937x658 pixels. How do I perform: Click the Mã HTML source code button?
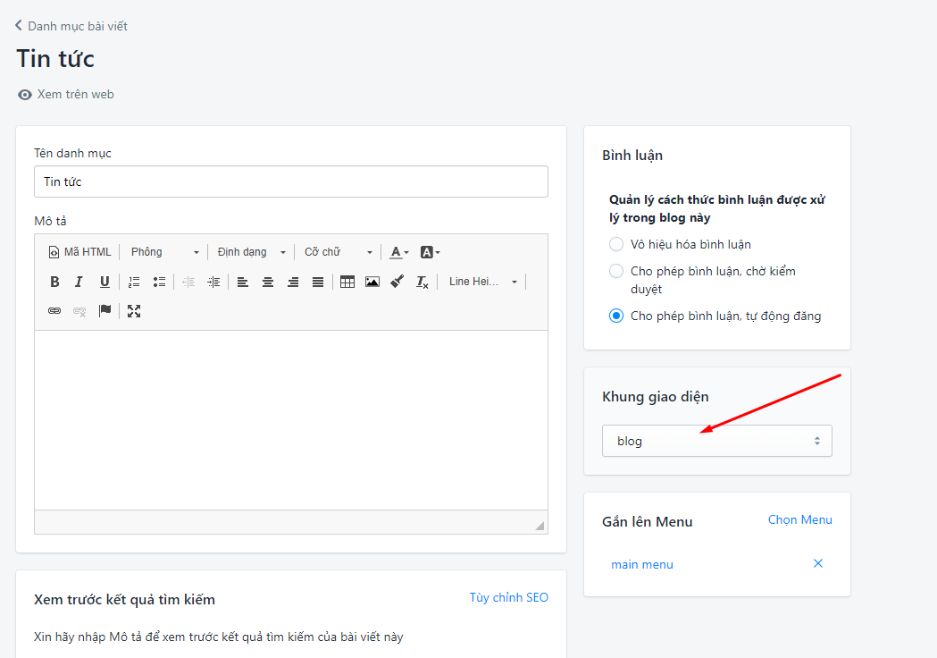tap(79, 252)
